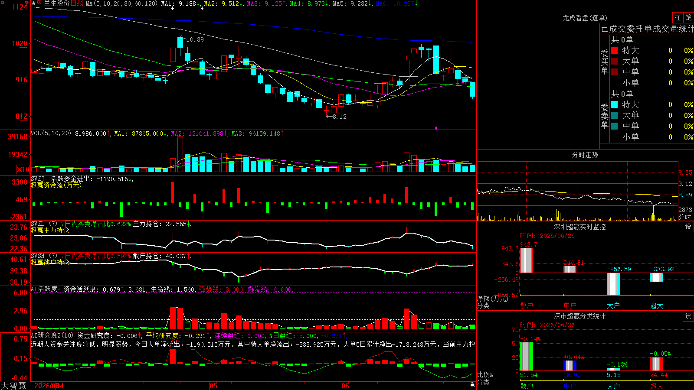
Task: Click the MA1: 9.188 value
Action: (179, 3)
